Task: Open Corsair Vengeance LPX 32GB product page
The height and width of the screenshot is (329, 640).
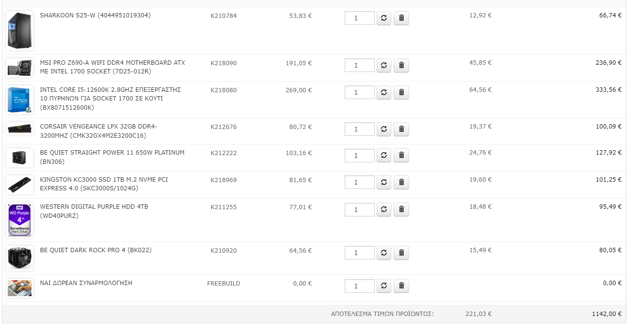Action: coord(99,131)
